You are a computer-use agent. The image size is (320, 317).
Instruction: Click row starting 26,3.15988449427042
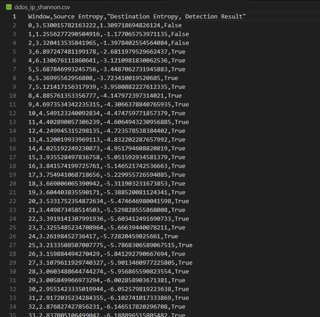pyautogui.click(x=107, y=254)
